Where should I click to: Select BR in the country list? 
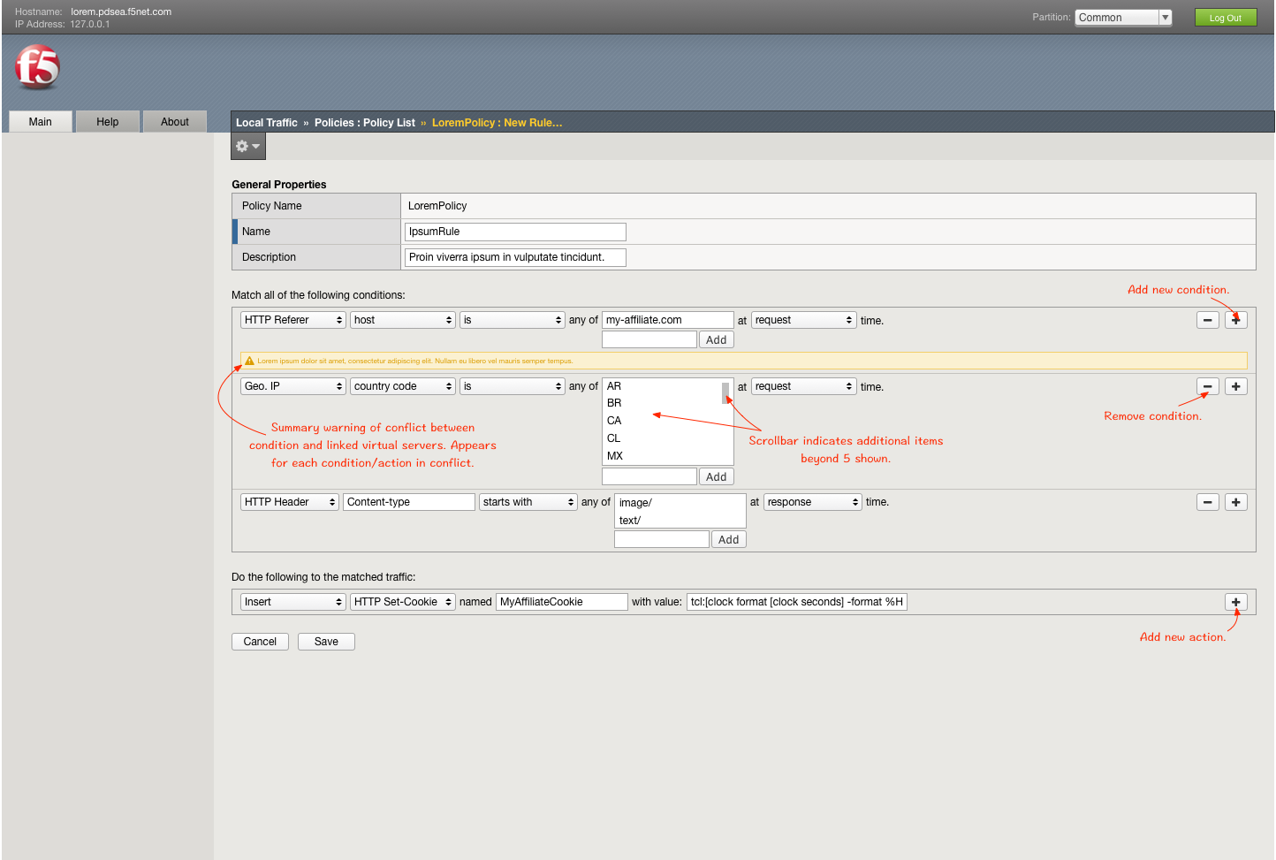coord(614,403)
